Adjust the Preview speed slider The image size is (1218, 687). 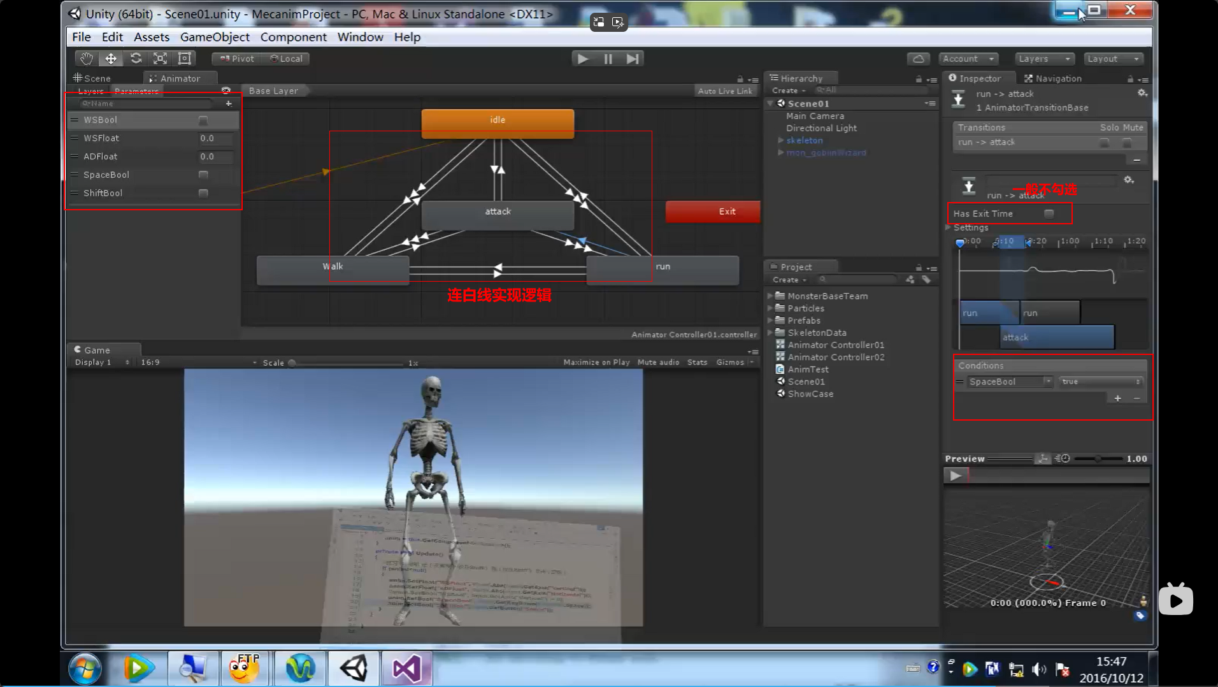tap(1098, 459)
